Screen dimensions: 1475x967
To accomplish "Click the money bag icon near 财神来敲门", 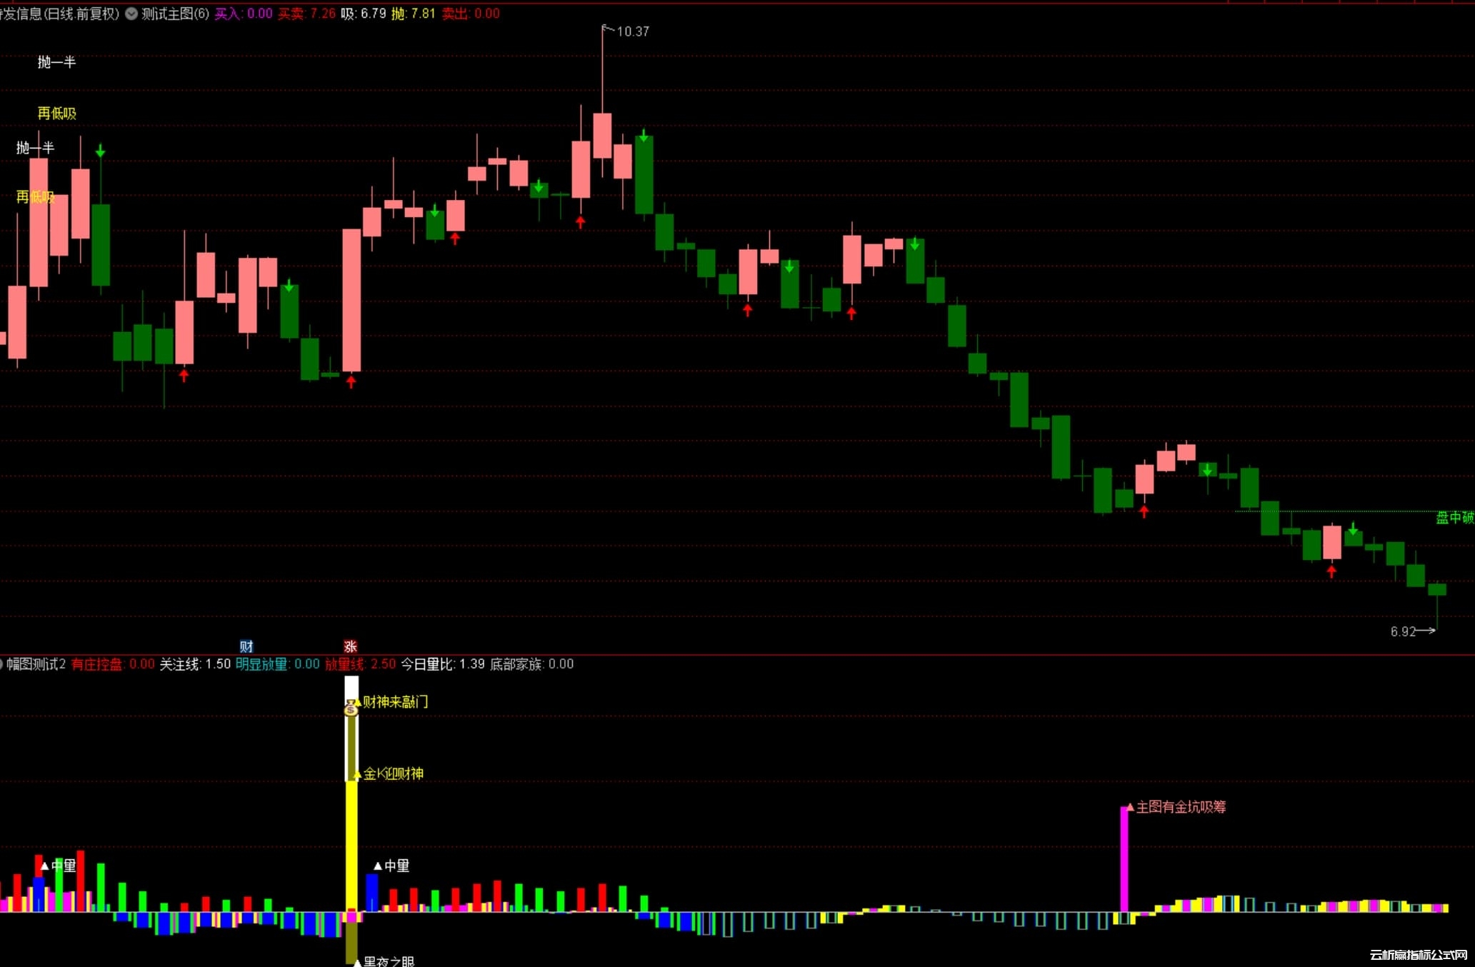I will pos(351,708).
